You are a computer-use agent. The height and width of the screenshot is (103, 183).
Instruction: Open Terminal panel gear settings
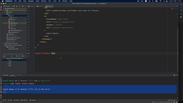point(174,75)
